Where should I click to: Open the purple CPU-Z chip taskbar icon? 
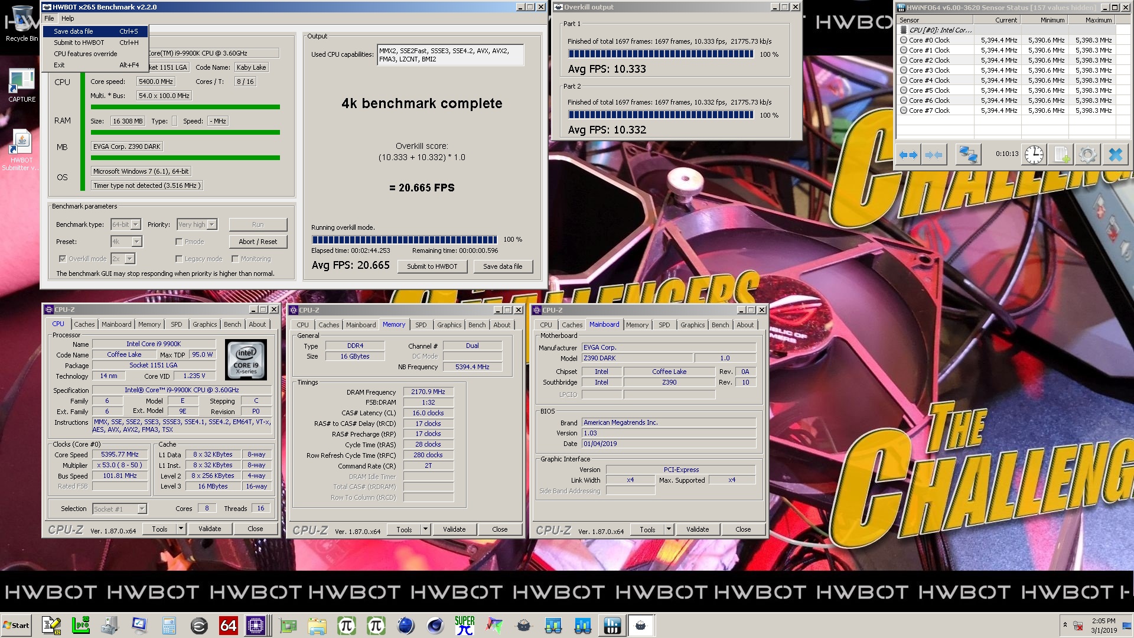click(x=256, y=626)
